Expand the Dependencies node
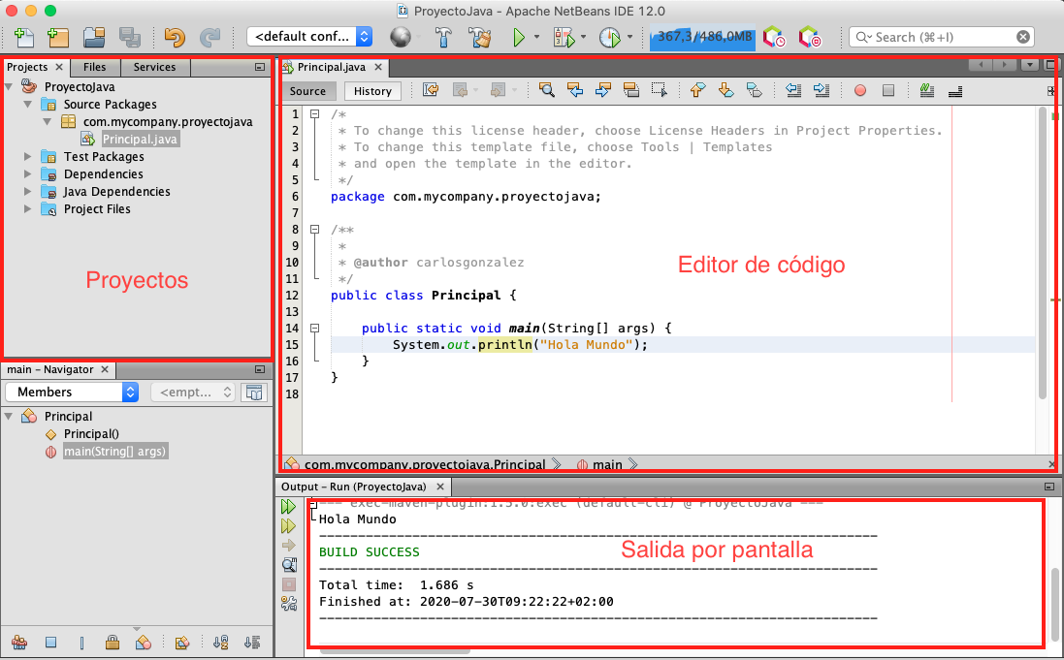 (x=28, y=174)
